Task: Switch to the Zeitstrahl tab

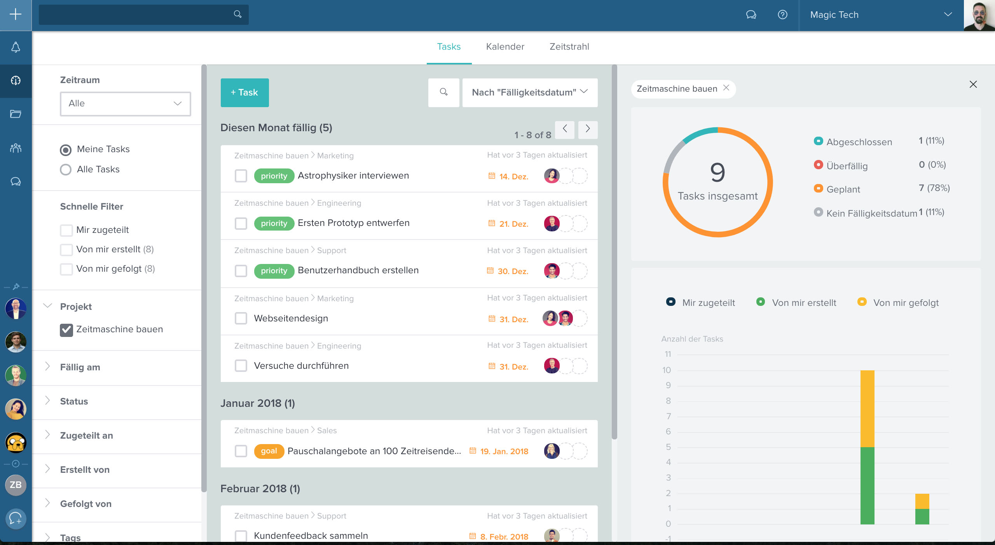Action: pyautogui.click(x=569, y=47)
